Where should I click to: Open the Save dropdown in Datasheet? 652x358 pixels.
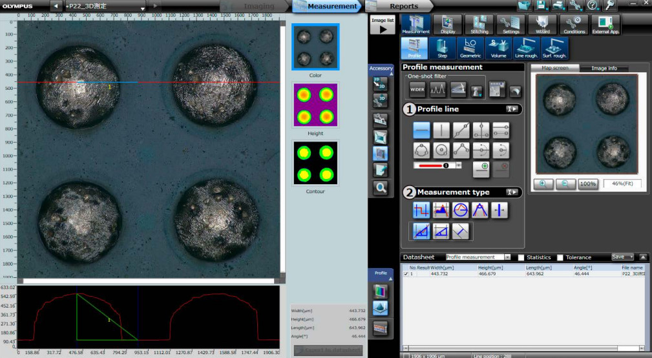622,257
